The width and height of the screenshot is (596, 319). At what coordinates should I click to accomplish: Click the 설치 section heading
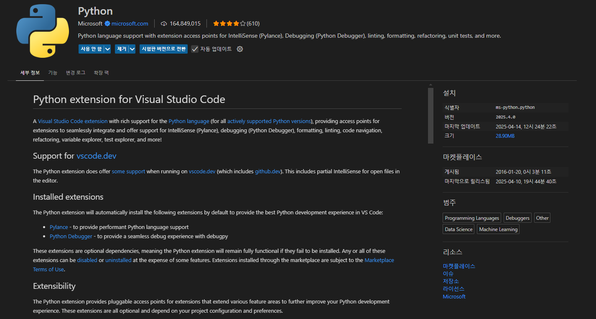[449, 93]
